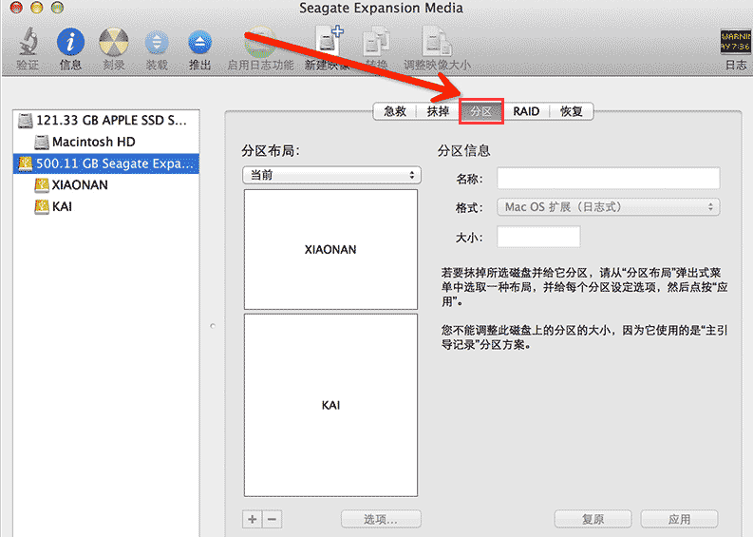
Task: Click the Revert (复原) button
Action: coord(593,519)
